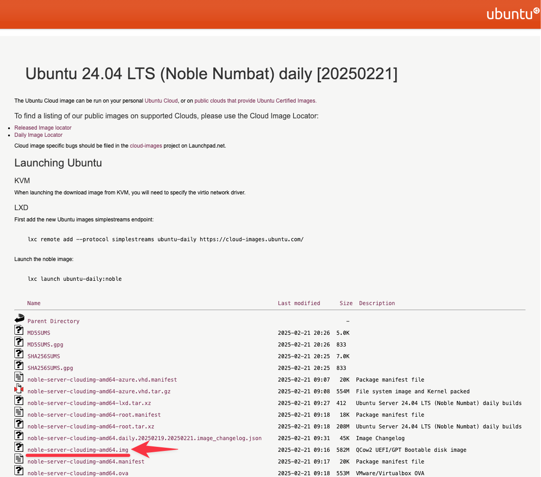Click the text-file icon beside azure.vhd.manifest
Viewport: 541px width, 477px height.
coord(19,377)
